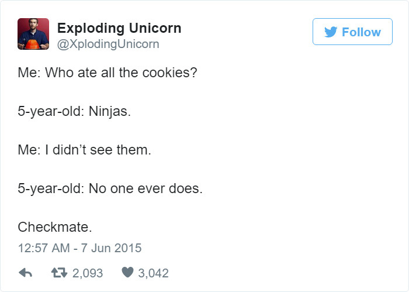Click the word "Ninjas" in the tweet
The width and height of the screenshot is (409, 292).
107,112
